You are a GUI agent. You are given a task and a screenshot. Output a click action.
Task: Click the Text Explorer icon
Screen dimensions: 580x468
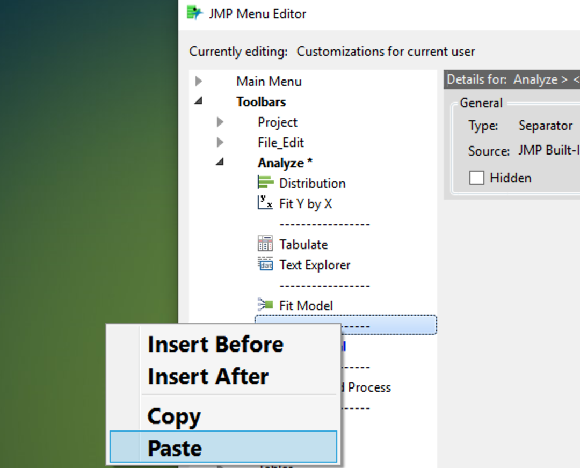[265, 265]
